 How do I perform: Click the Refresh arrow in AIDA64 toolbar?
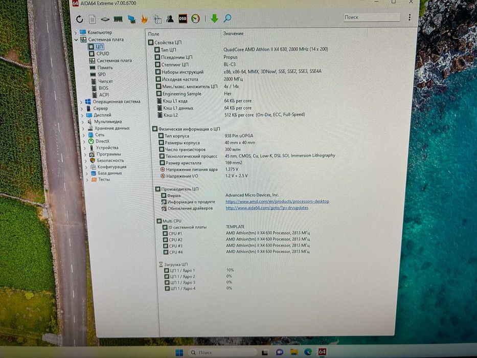80,19
